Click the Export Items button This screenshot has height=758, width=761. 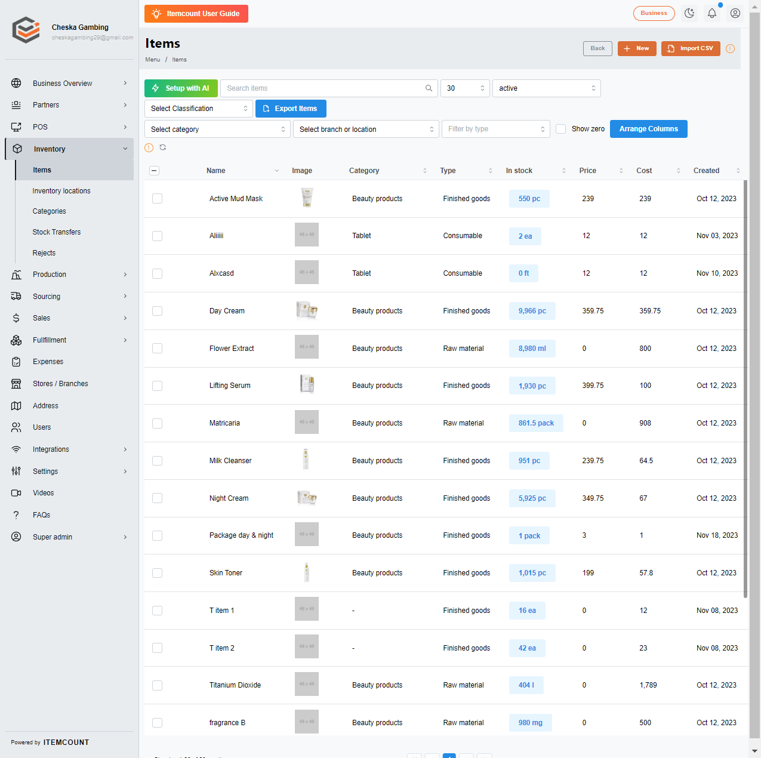291,109
